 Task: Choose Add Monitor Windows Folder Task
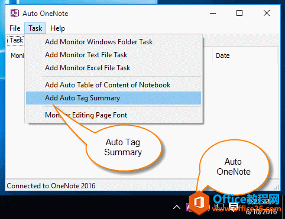coord(114,42)
